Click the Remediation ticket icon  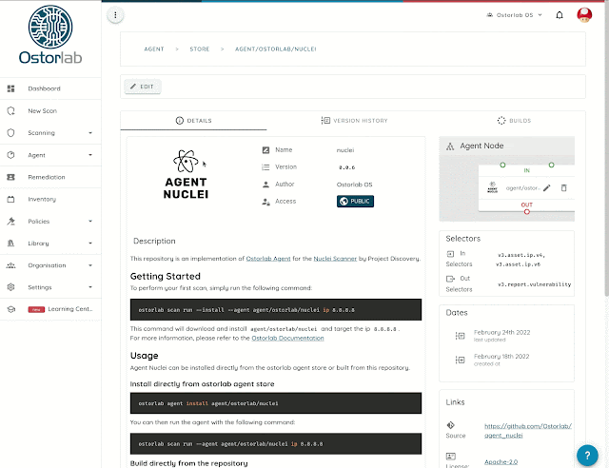pyautogui.click(x=10, y=177)
